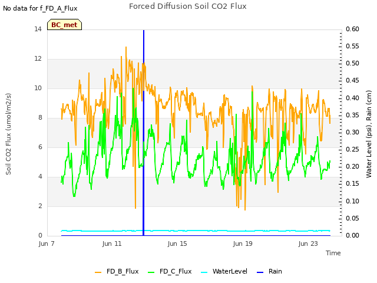Viewport: 377px width, 283px height.
Task: Click the 0.50 right-axis tick label
Action: (x=352, y=64)
